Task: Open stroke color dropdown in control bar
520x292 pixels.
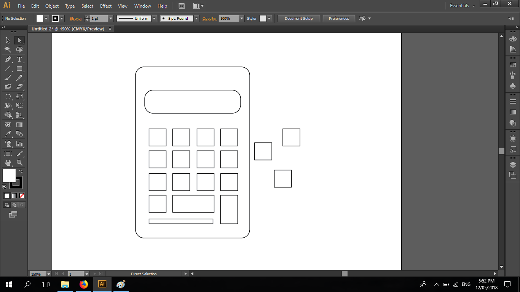Action: pyautogui.click(x=62, y=18)
